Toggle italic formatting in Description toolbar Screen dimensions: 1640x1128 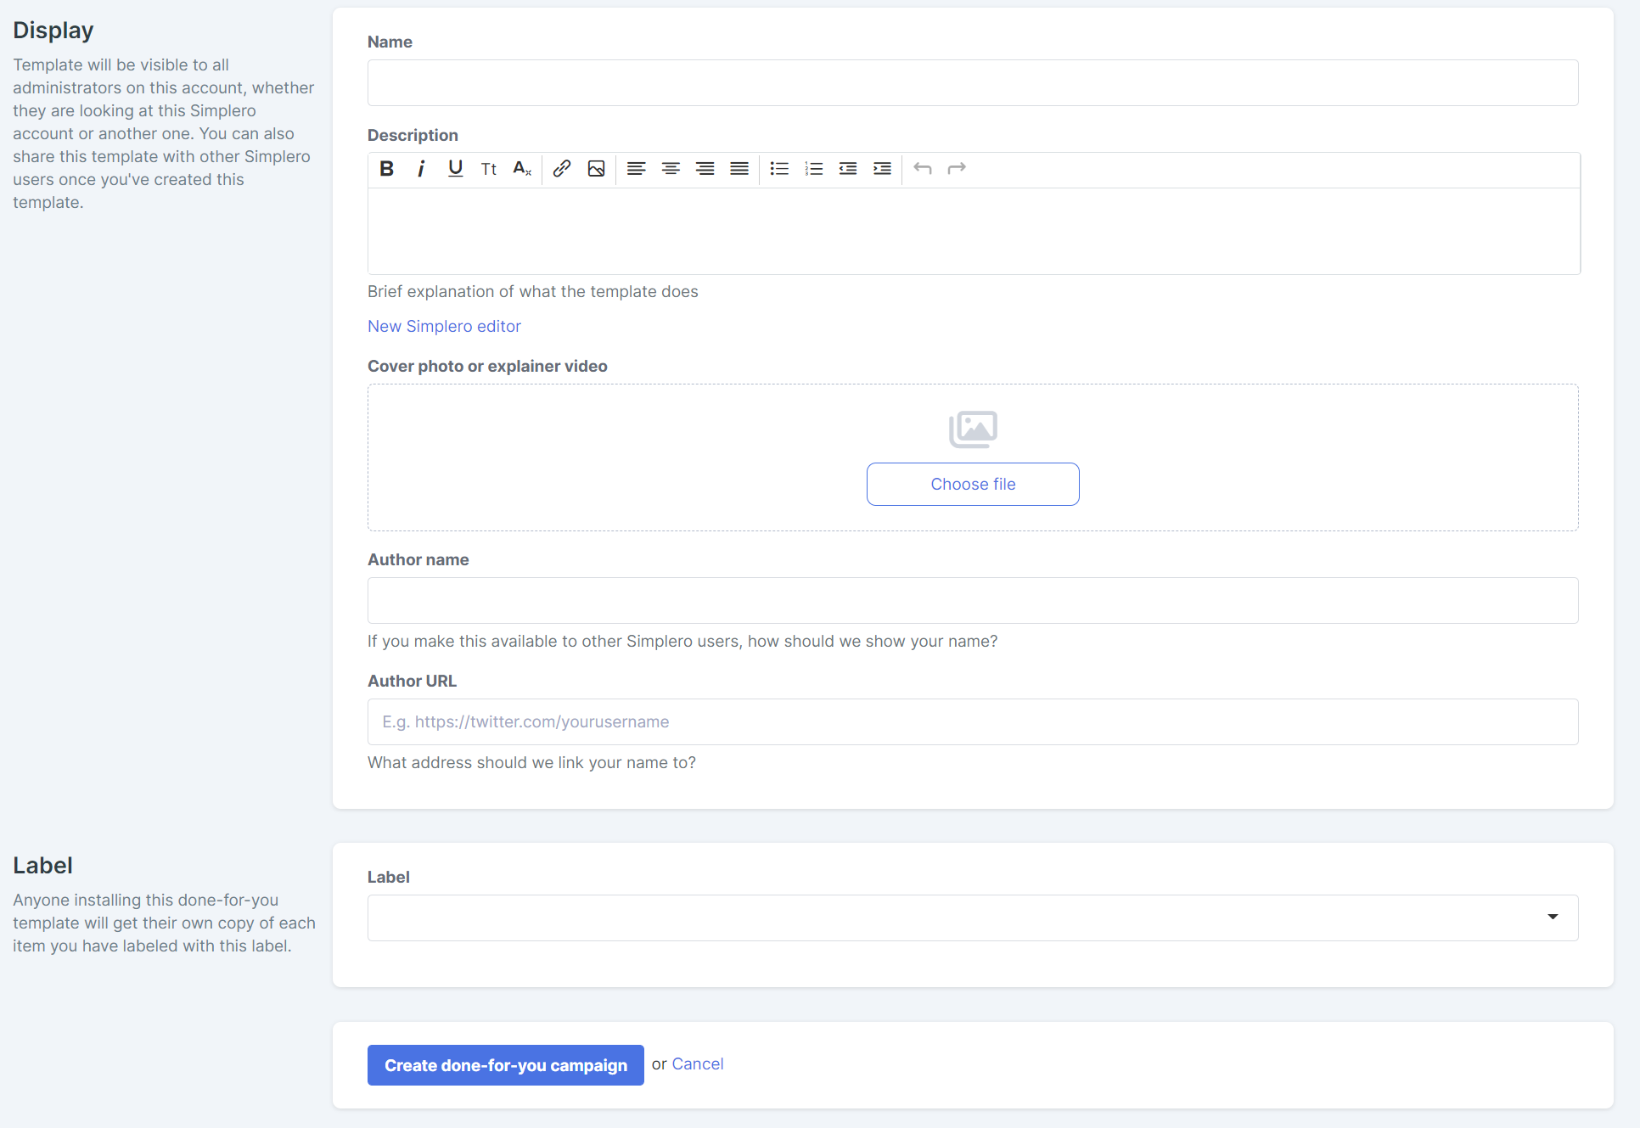tap(420, 169)
